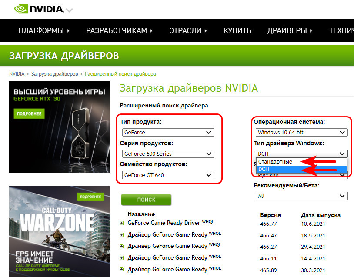Click ПОДРОБНЕЕ on Warzone banner
Image resolution: width=354 pixels, height=277 pixels.
coord(90,197)
